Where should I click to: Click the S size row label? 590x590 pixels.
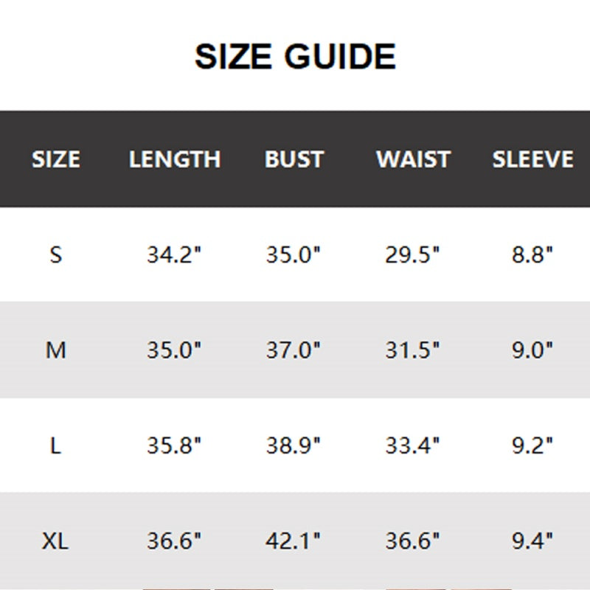click(56, 255)
